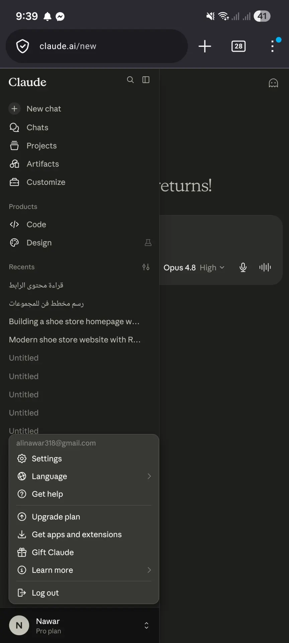Open browser three-dot menu
289x643 pixels.
point(273,46)
